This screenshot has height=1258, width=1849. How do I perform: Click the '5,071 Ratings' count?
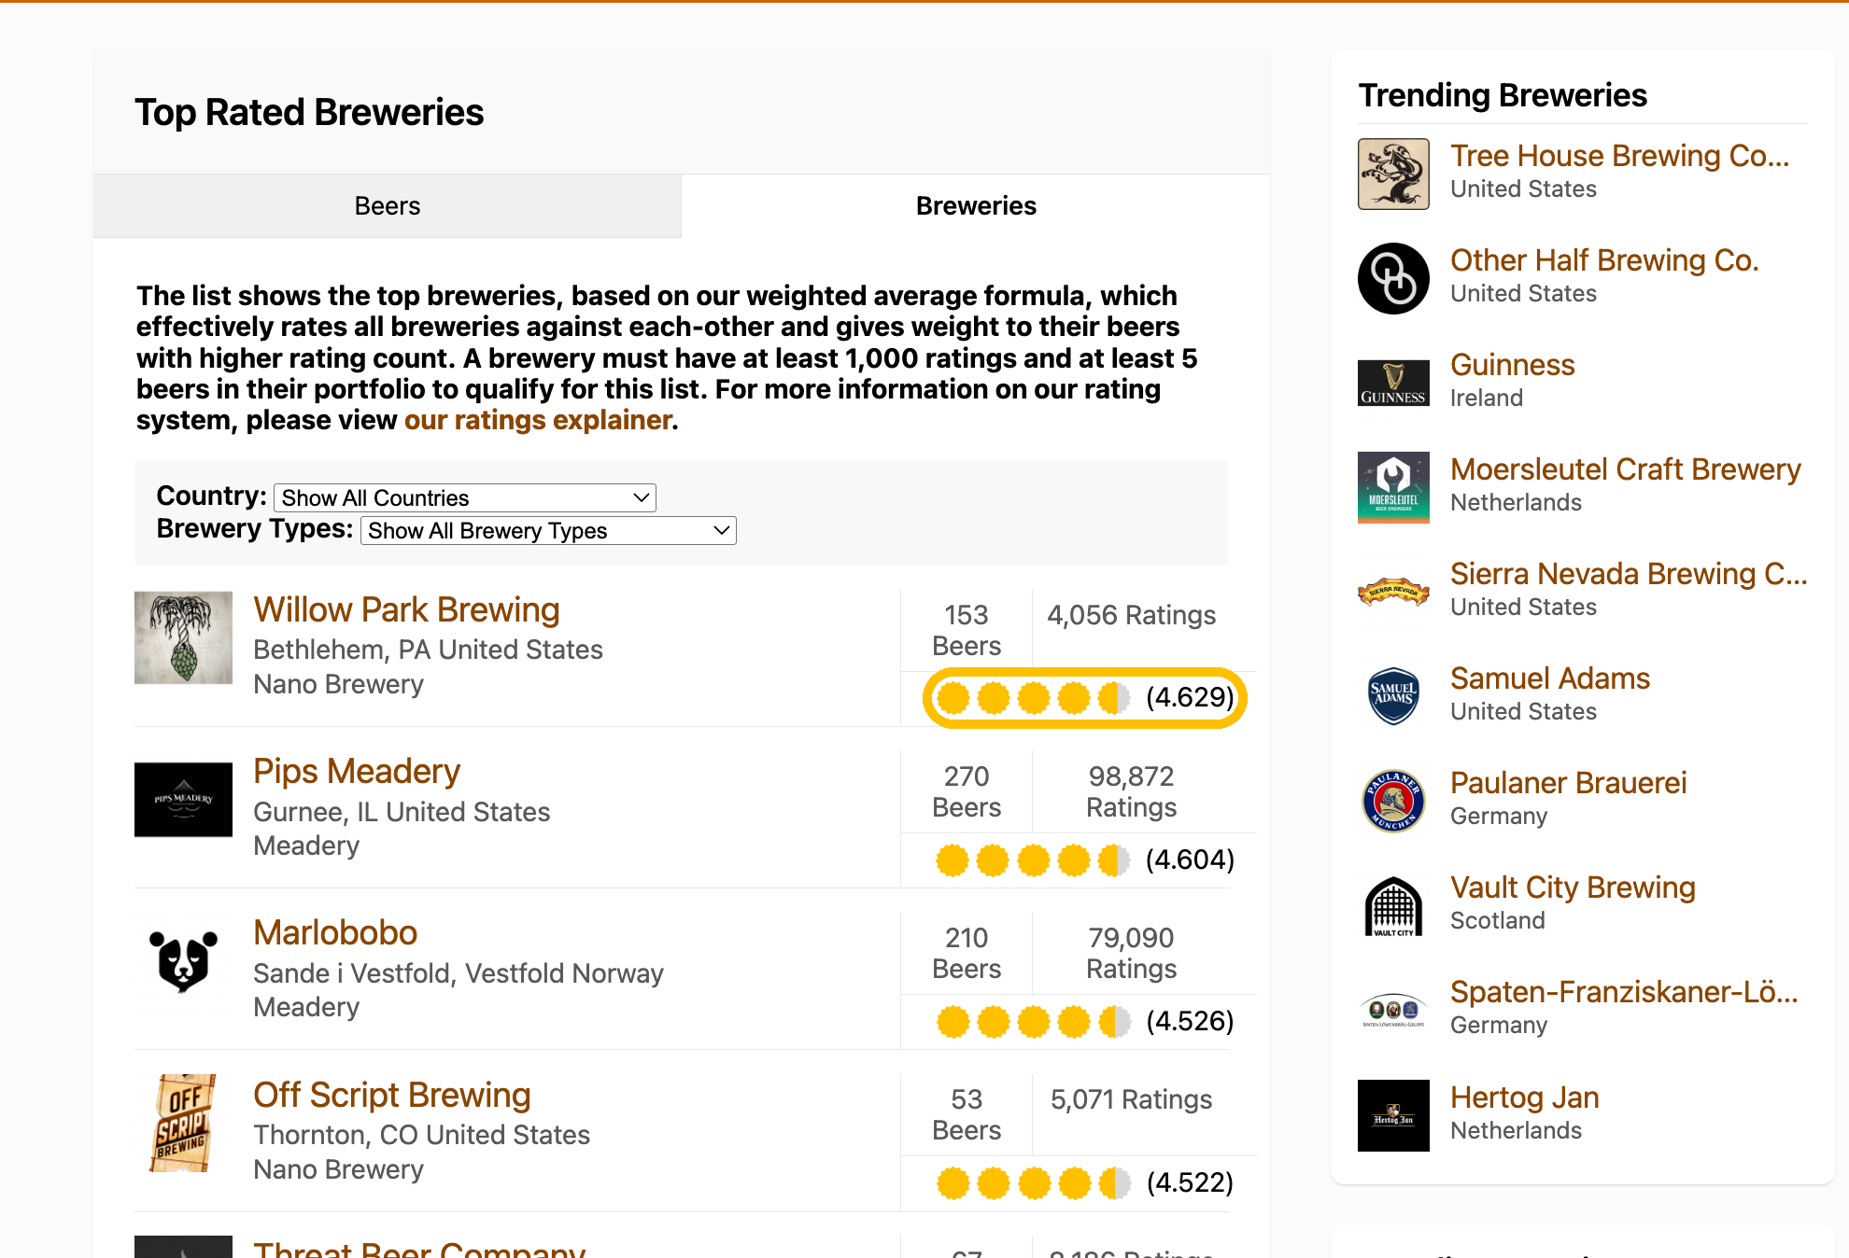pos(1131,1099)
